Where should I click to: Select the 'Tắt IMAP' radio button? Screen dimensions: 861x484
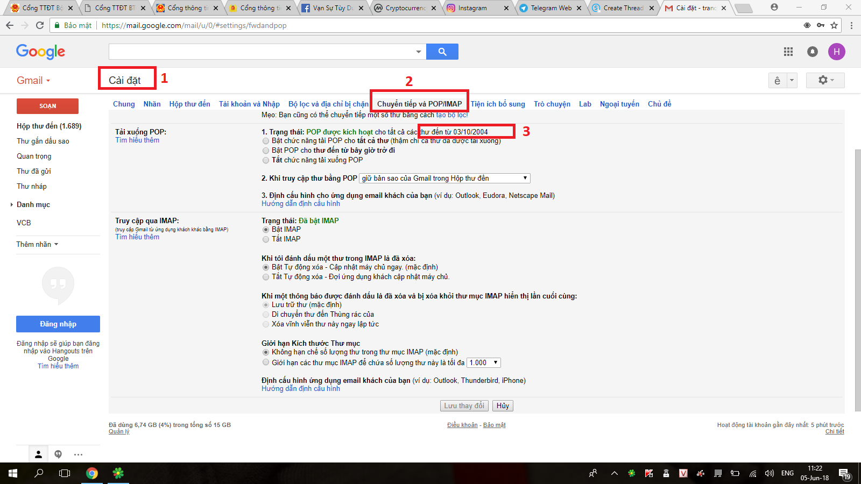tap(266, 239)
